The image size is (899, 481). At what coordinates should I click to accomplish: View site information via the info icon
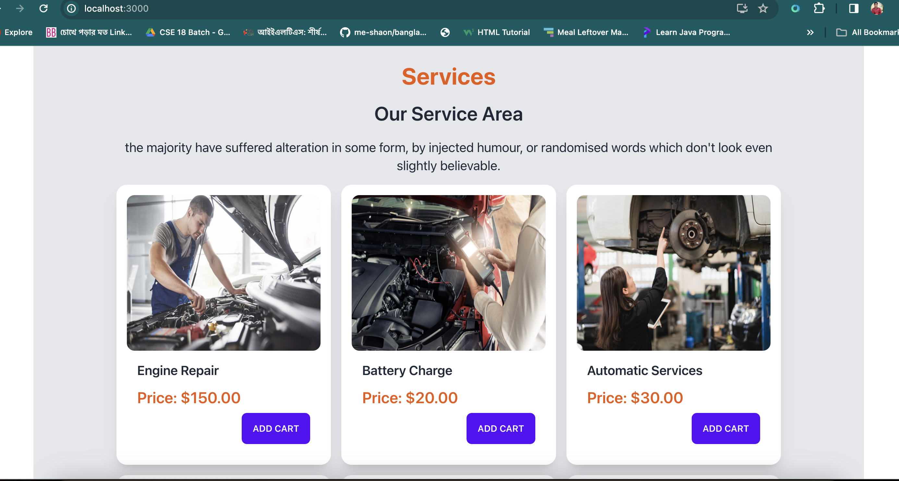(71, 9)
